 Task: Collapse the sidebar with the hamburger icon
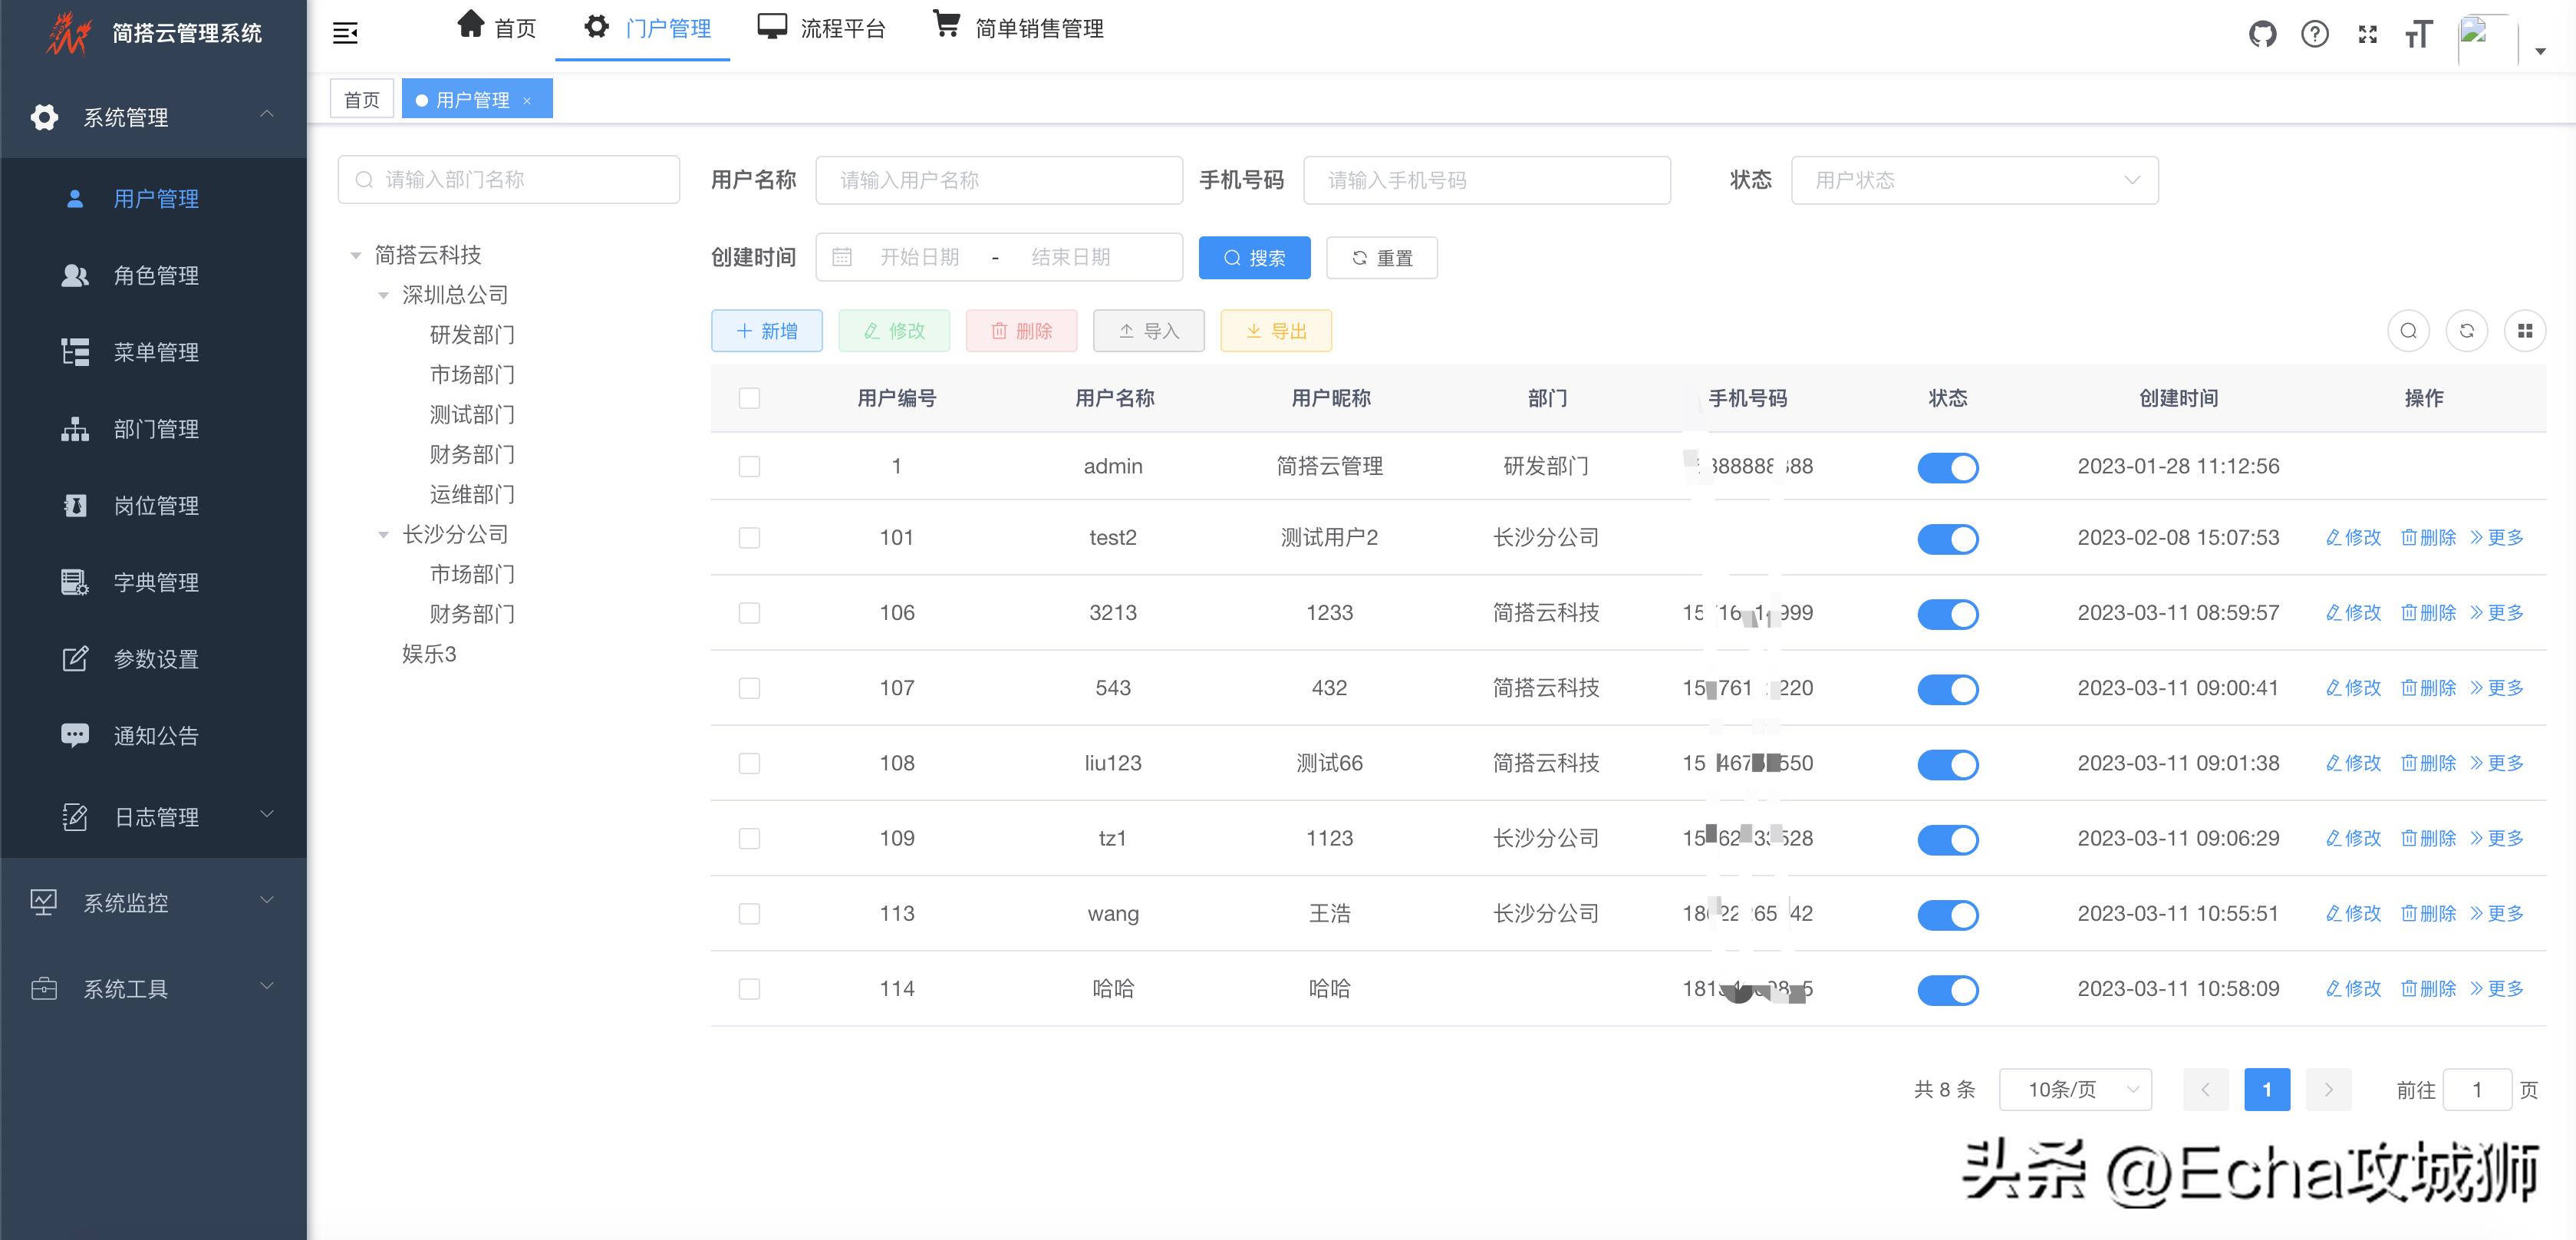tap(346, 32)
